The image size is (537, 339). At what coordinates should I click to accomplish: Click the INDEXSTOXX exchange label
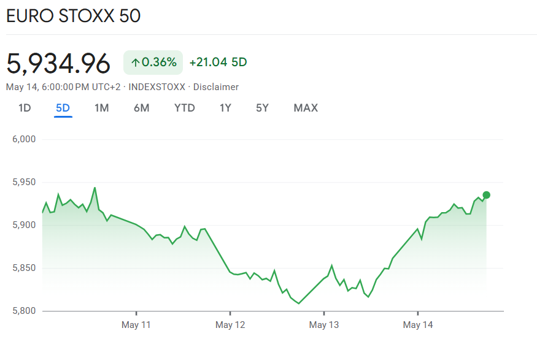click(157, 87)
